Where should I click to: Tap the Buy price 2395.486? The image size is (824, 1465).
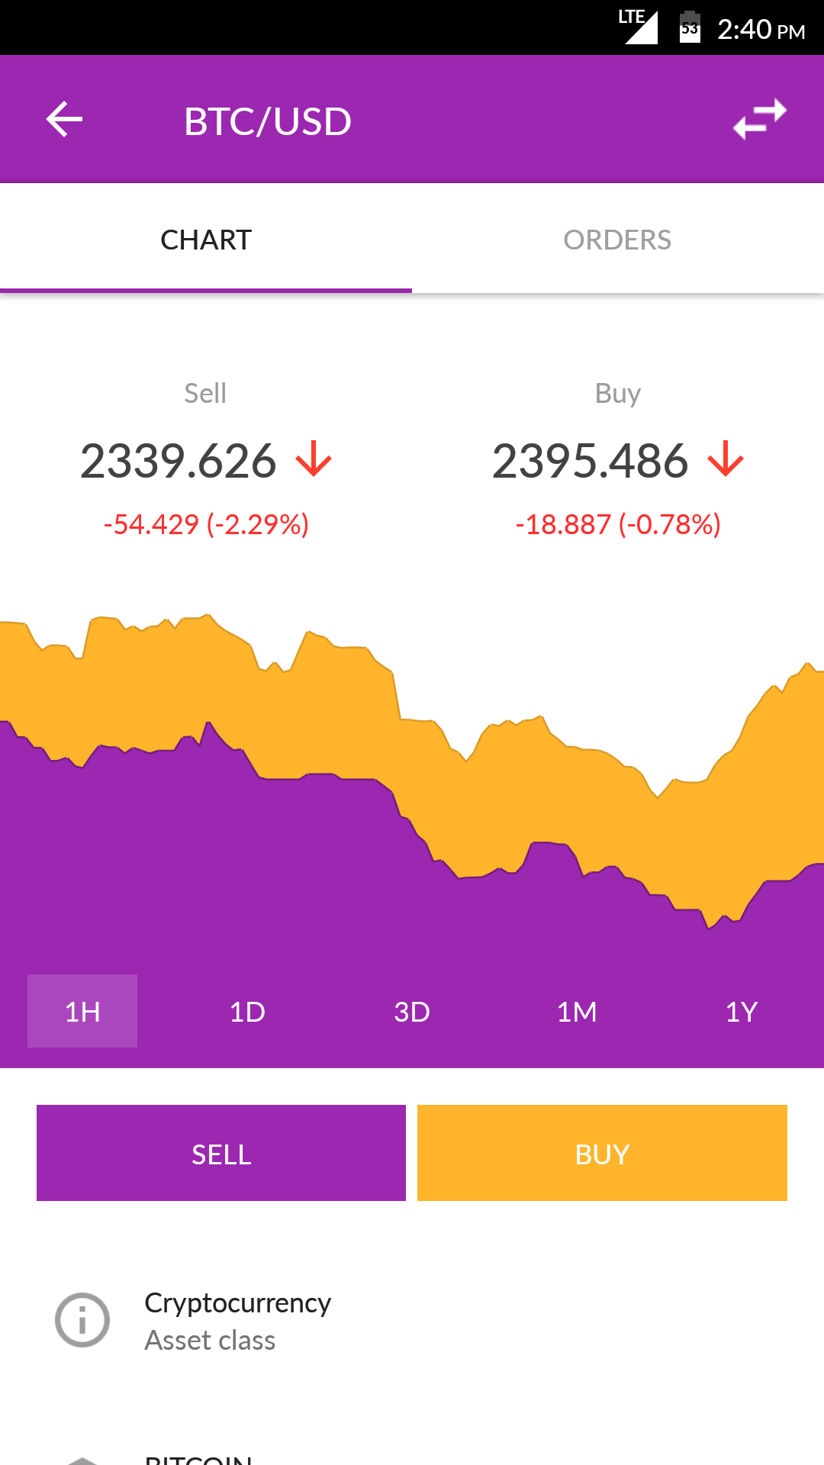[590, 461]
